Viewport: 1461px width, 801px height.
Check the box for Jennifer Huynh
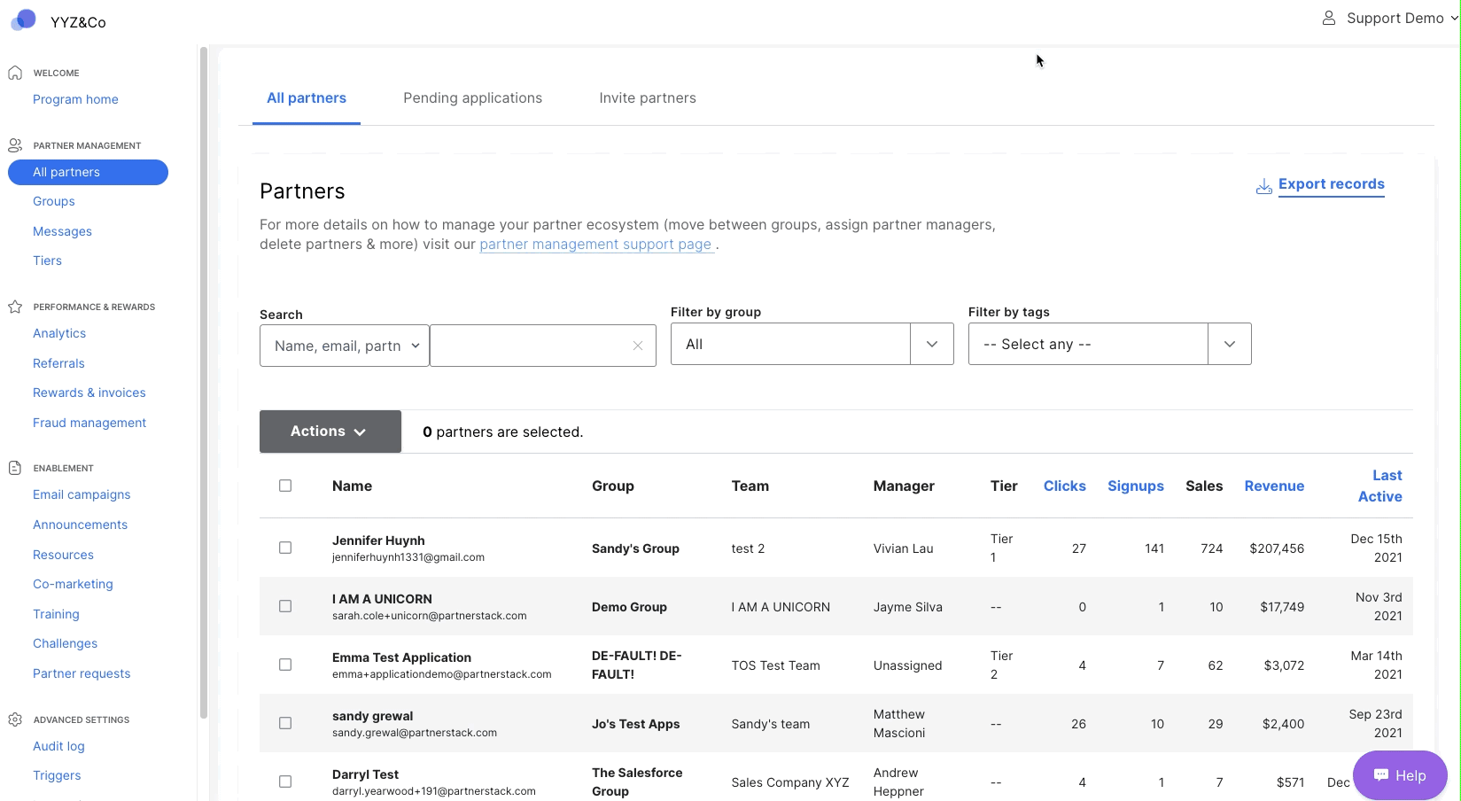(x=285, y=548)
